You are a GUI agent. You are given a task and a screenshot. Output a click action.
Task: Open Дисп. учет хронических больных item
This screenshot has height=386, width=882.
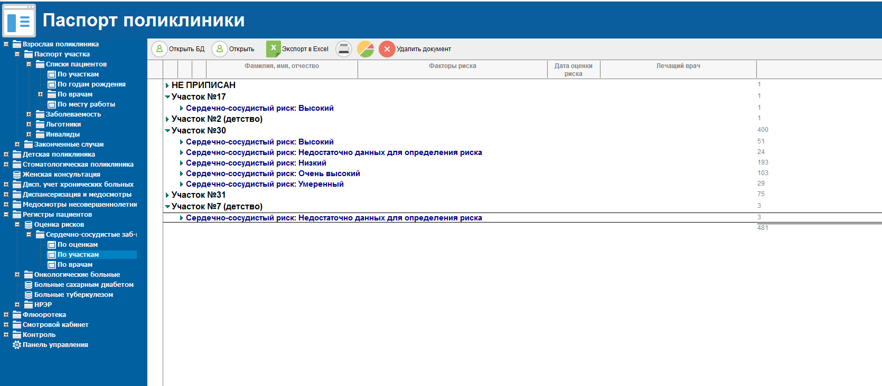point(78,185)
